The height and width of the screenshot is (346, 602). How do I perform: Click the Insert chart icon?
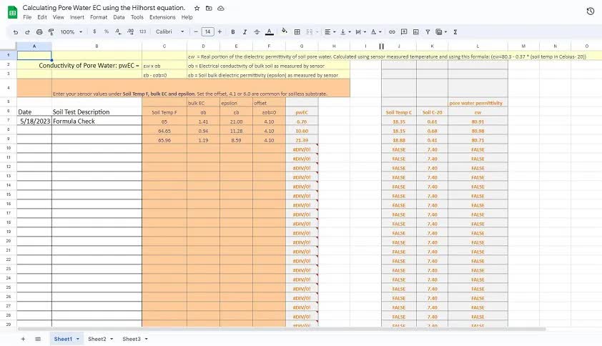[416, 32]
